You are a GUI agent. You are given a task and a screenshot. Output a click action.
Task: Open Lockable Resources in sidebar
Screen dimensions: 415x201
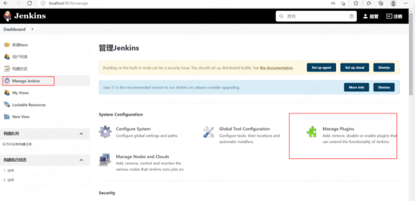(29, 104)
